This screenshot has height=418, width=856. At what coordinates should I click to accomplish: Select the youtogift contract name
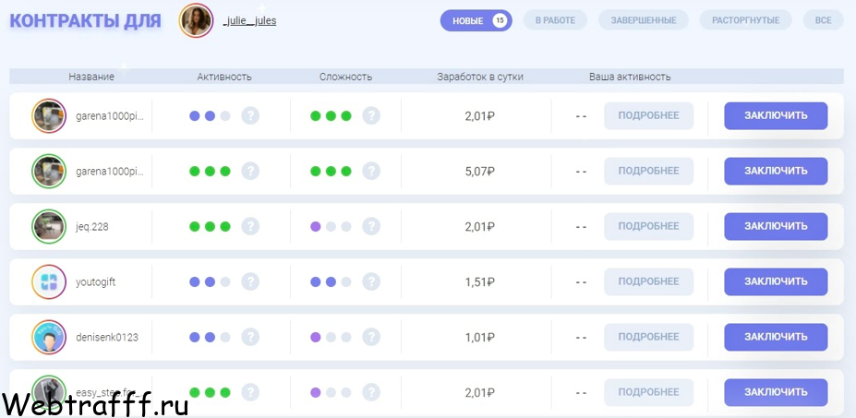click(x=95, y=282)
